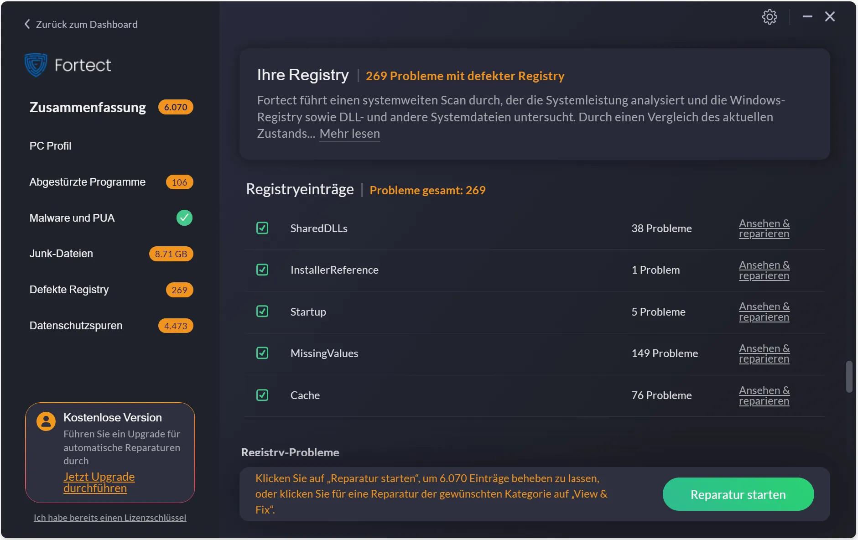The height and width of the screenshot is (540, 858).
Task: Click the 6.070 summary badge
Action: coord(176,107)
